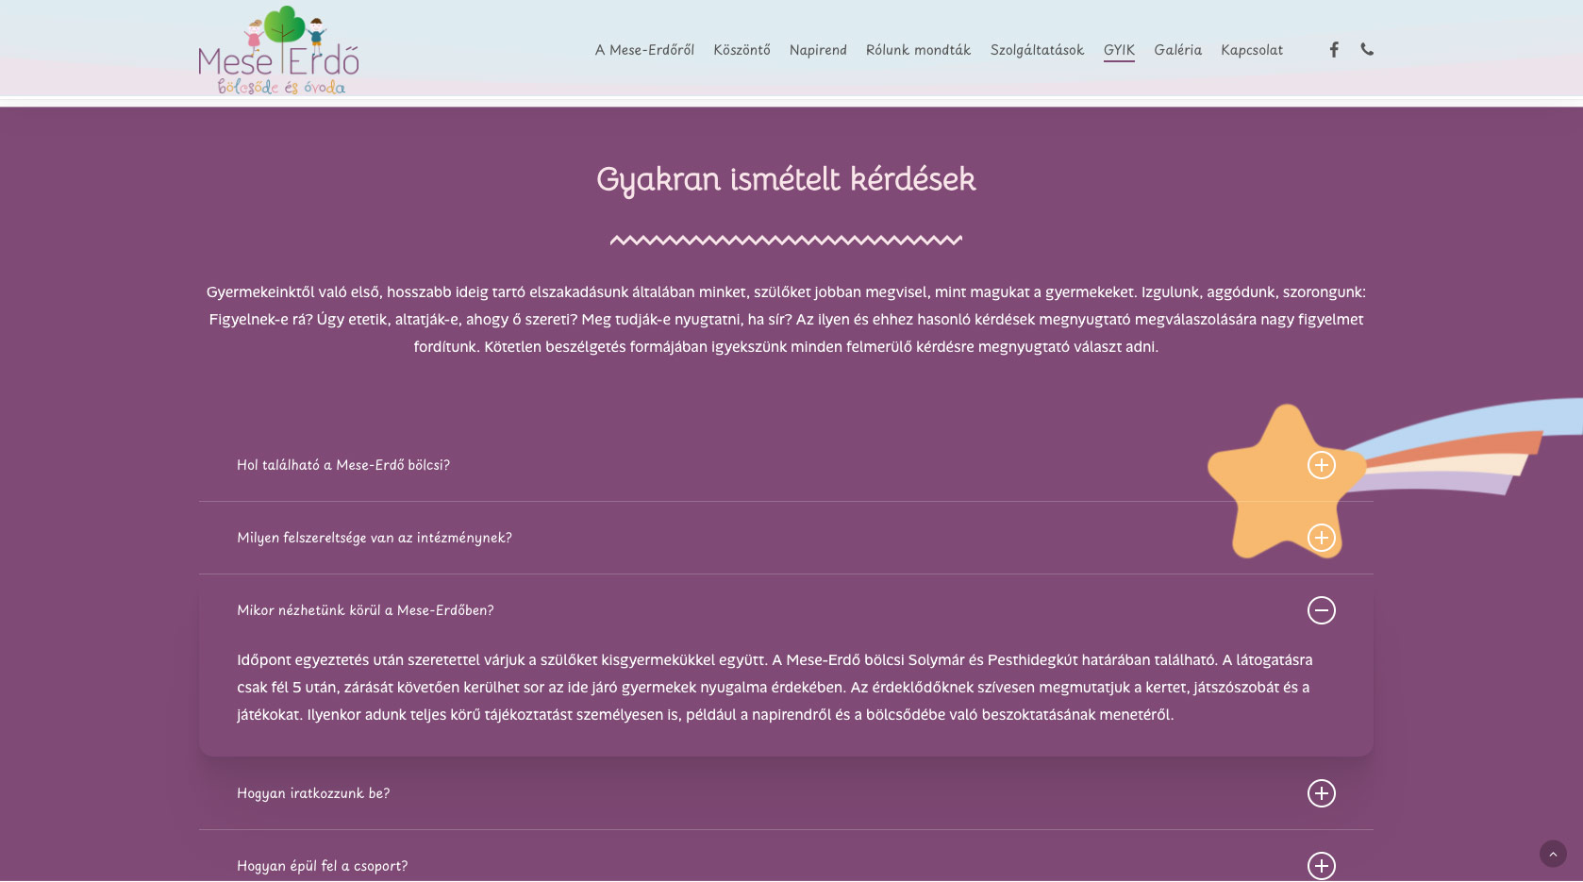Click plus icon for Hogyan épül fel a csoport
1583x882 pixels.
click(x=1321, y=865)
